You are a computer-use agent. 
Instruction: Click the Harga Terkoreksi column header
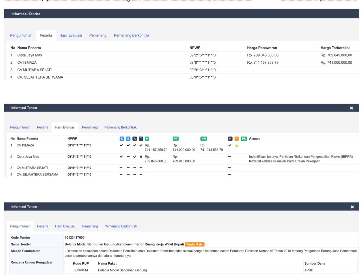coord(335,48)
